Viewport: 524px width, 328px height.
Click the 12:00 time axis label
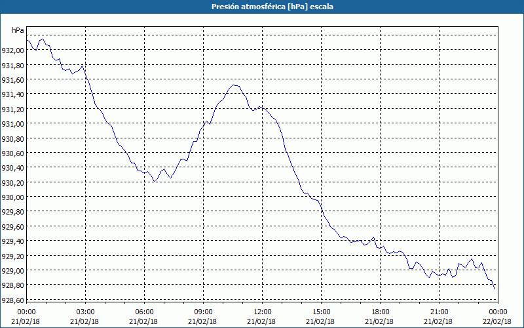pyautogui.click(x=263, y=312)
